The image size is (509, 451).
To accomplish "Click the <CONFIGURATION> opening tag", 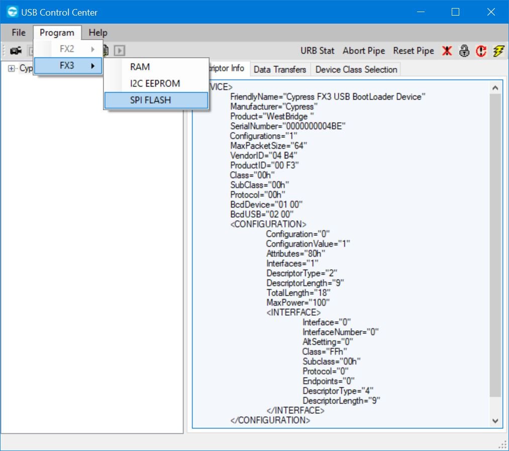I will (268, 224).
